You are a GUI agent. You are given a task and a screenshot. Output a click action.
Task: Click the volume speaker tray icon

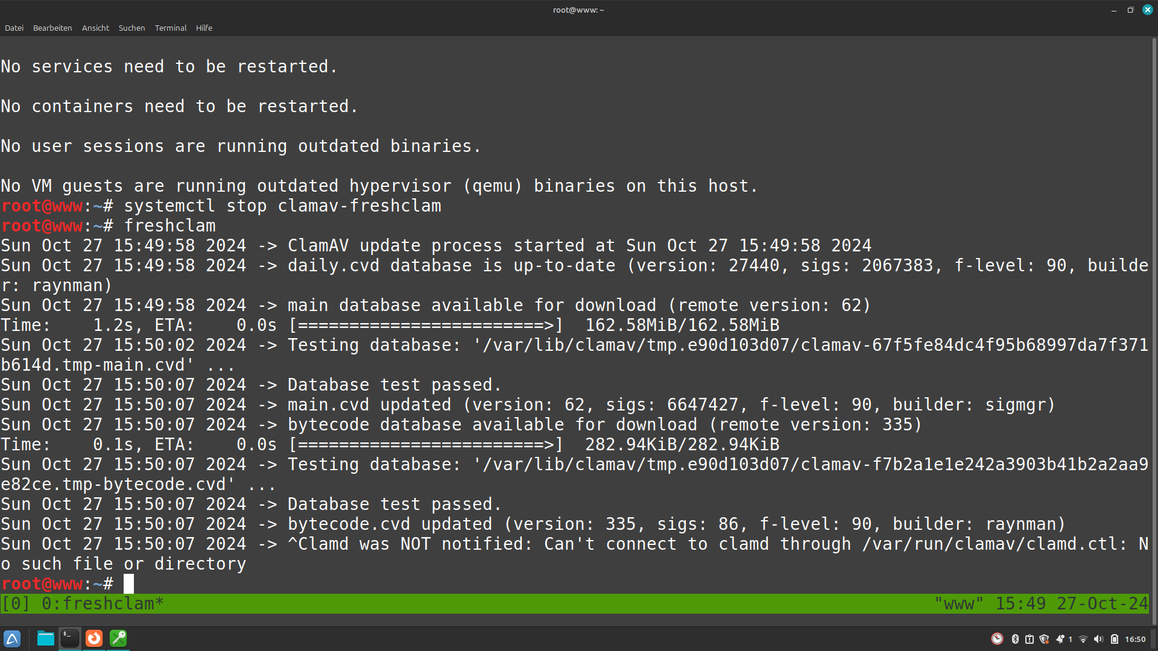pyautogui.click(x=1098, y=639)
